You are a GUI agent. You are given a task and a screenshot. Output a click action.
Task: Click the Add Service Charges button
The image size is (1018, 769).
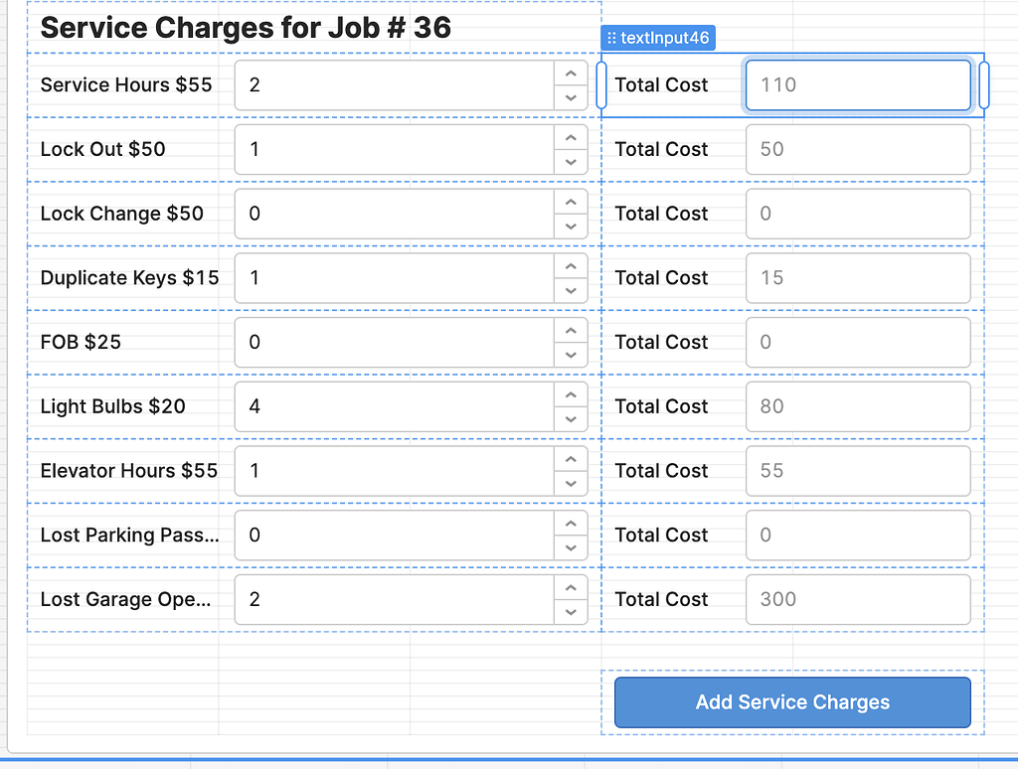click(x=791, y=702)
